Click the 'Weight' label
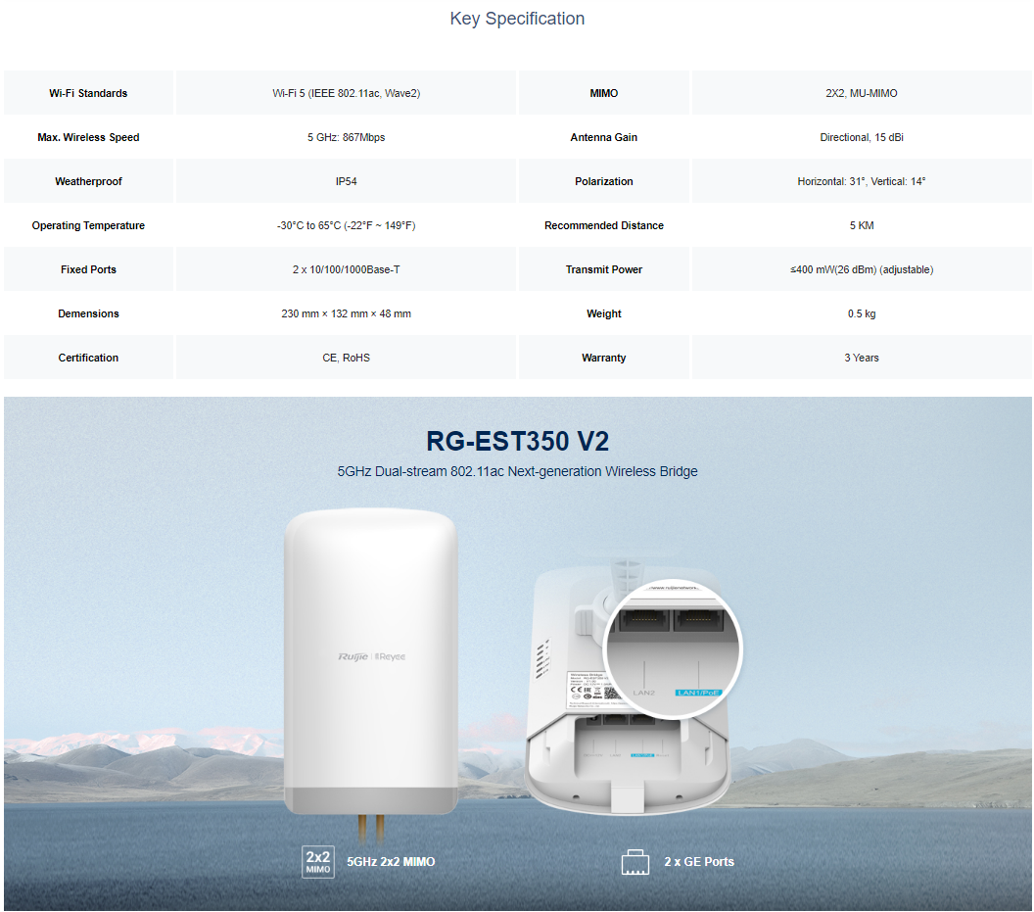Screen dimensions: 1034x912 [604, 313]
